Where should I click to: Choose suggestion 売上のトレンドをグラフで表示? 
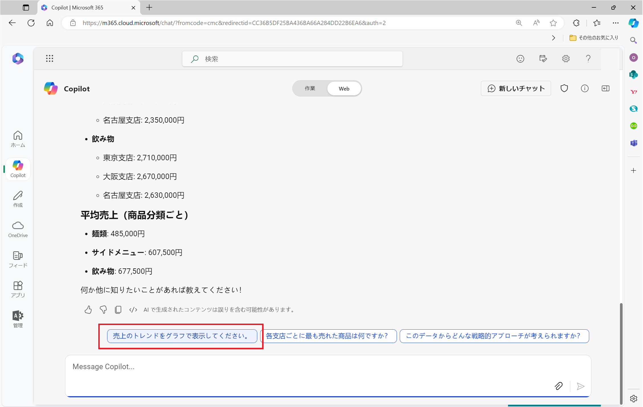coord(182,336)
